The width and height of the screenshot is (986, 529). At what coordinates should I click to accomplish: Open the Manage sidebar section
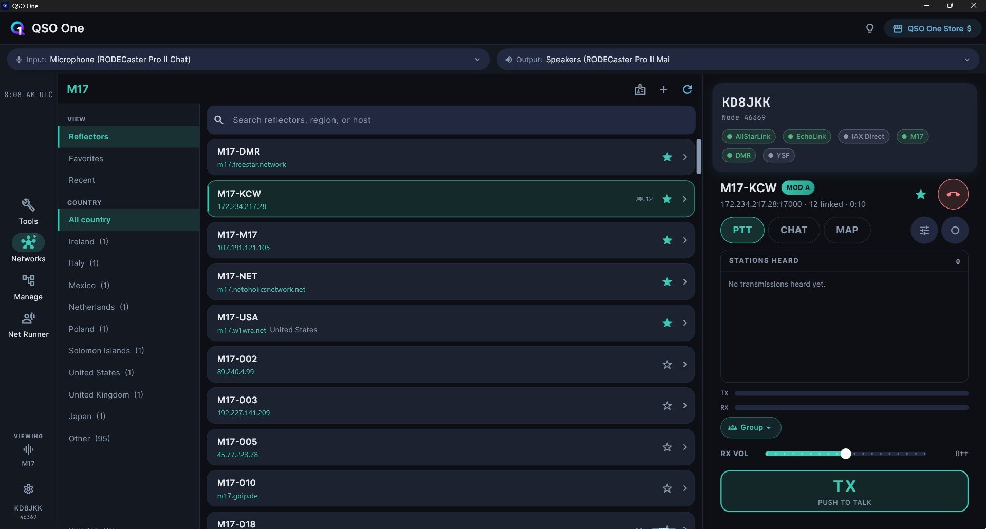click(x=28, y=287)
